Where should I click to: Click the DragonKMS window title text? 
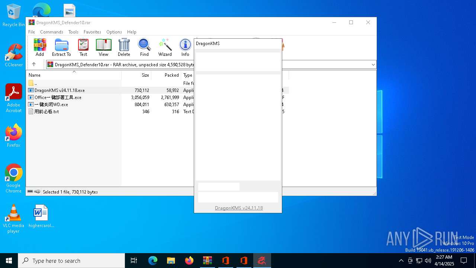point(208,44)
